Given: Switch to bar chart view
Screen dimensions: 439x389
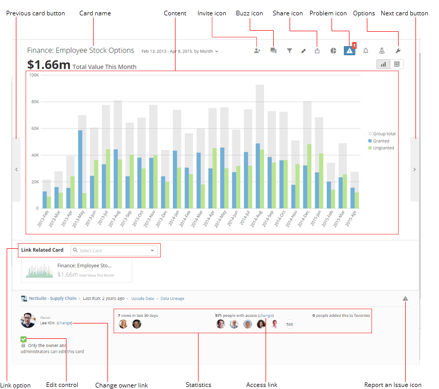Looking at the screenshot, I should 383,64.
